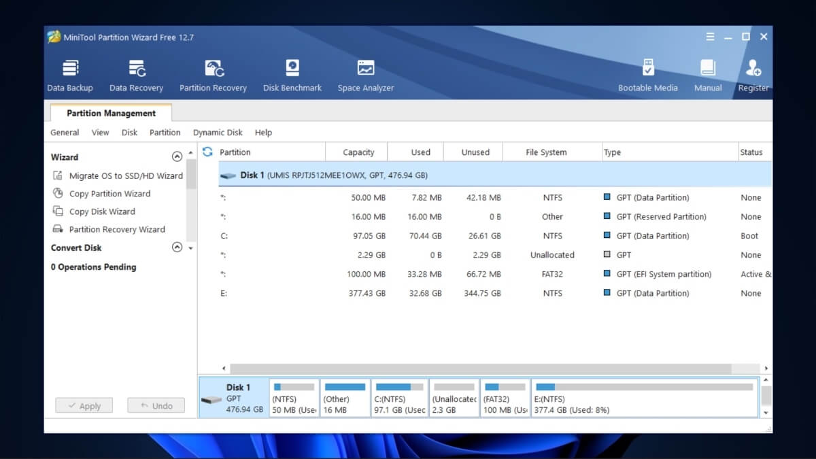816x459 pixels.
Task: Start Partition Recovery
Action: (x=214, y=73)
